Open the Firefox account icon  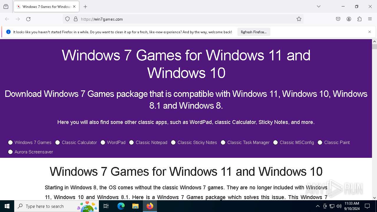coord(349,19)
